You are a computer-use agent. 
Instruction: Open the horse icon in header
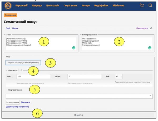tap(142, 5)
